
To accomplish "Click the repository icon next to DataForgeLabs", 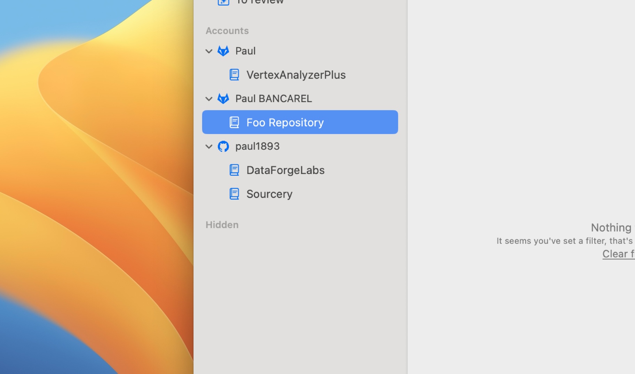I will coord(234,170).
